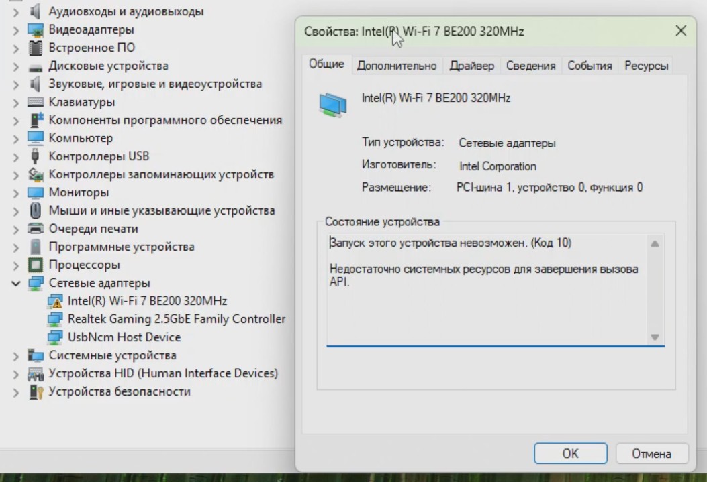
Task: Click the Устройства HID (Human Interface Devices) label
Action: pos(163,373)
